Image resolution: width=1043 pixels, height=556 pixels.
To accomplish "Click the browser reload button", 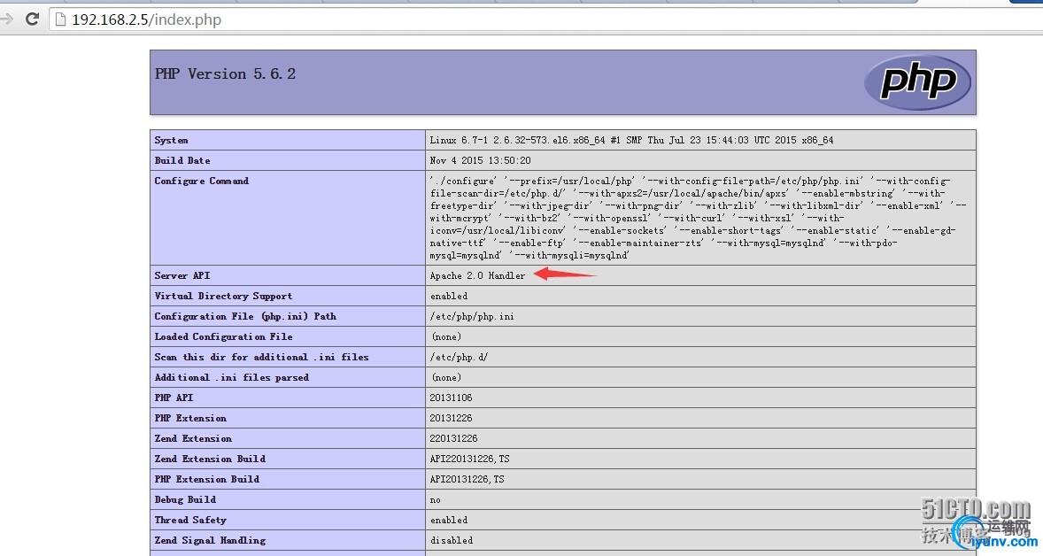I will coord(32,19).
